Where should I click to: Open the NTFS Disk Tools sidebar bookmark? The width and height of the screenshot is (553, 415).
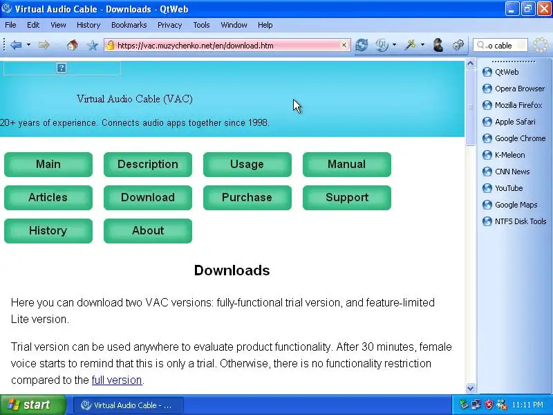click(x=514, y=221)
